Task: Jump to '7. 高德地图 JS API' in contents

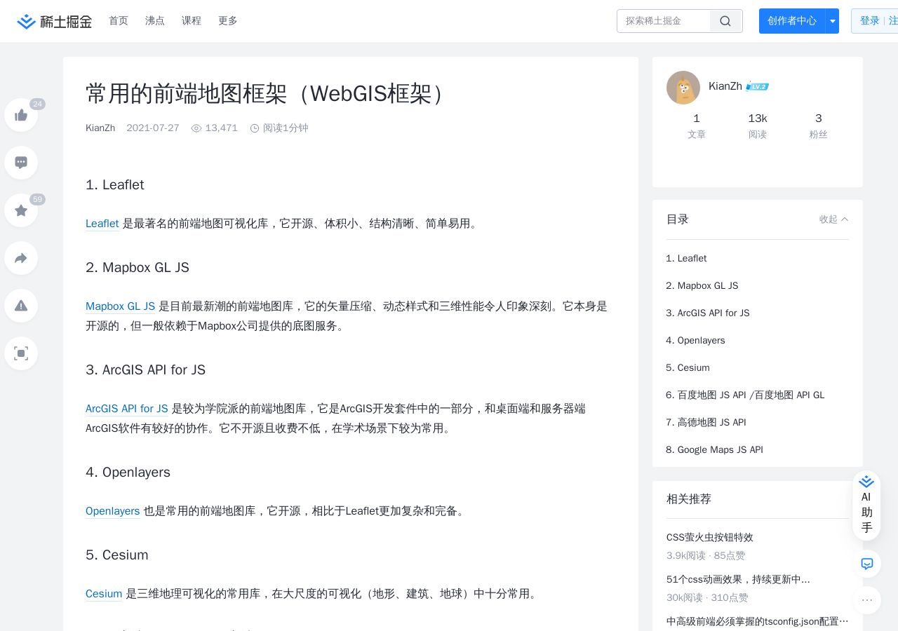Action: tap(706, 422)
